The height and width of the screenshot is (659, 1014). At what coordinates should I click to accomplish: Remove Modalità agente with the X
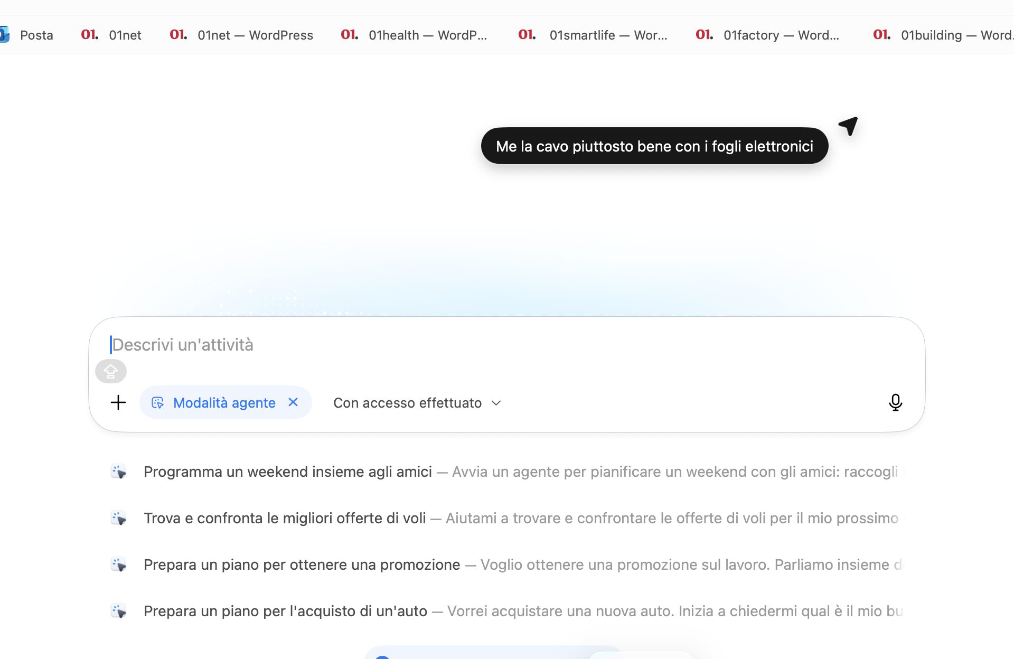click(x=293, y=402)
